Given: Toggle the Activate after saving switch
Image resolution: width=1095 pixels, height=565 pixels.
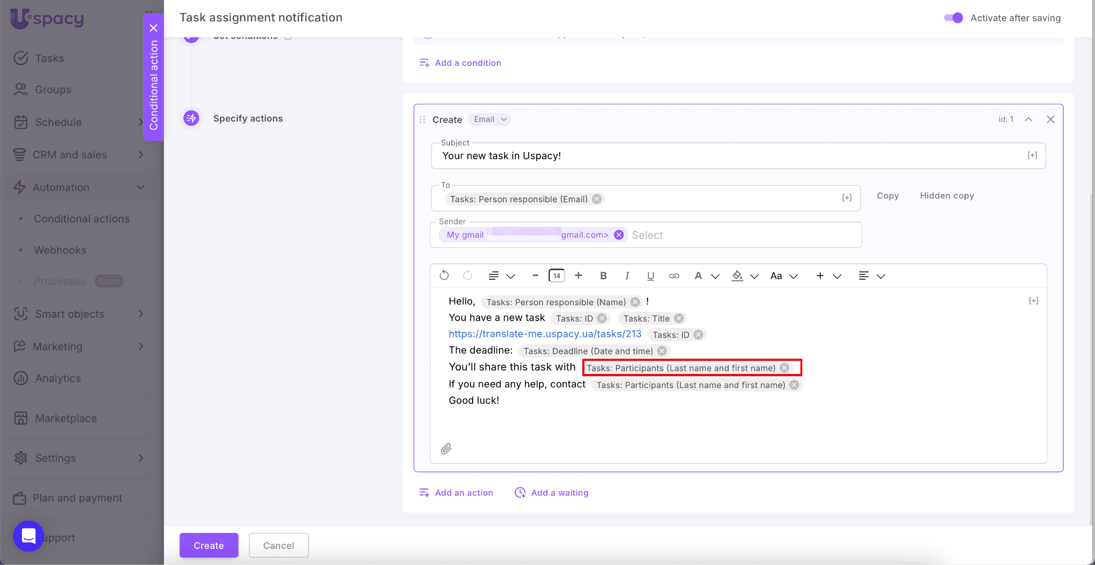Looking at the screenshot, I should (x=953, y=18).
